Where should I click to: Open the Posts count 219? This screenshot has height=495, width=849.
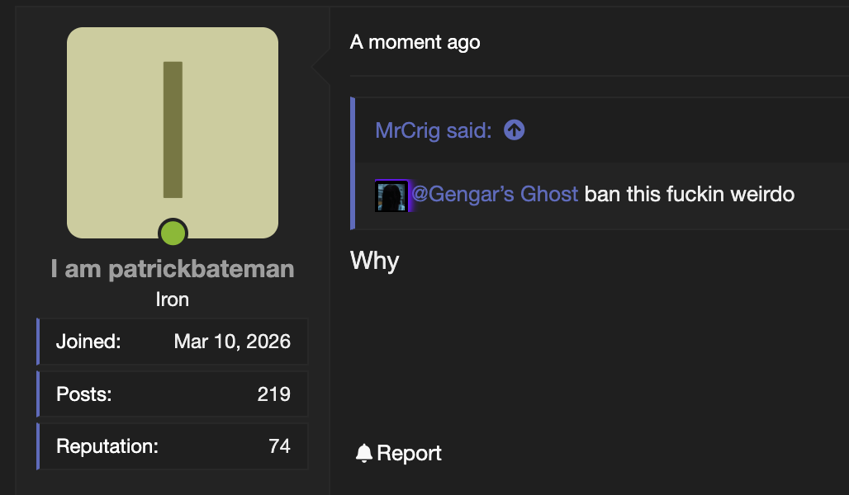(x=274, y=394)
